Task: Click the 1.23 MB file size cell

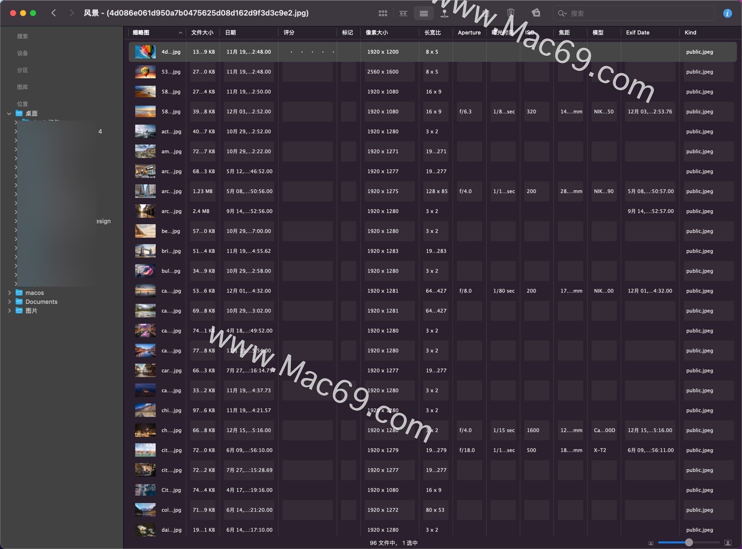Action: [x=202, y=191]
